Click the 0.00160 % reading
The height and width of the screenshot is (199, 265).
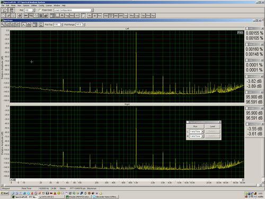[254, 49]
